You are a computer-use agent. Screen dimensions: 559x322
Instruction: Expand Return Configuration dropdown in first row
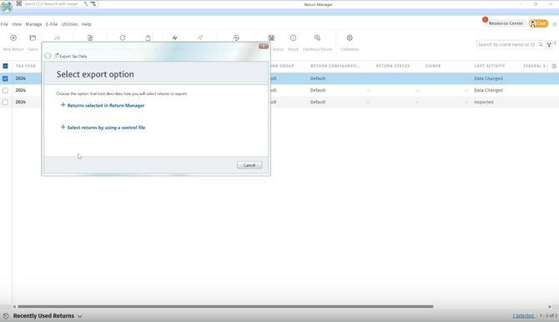368,78
